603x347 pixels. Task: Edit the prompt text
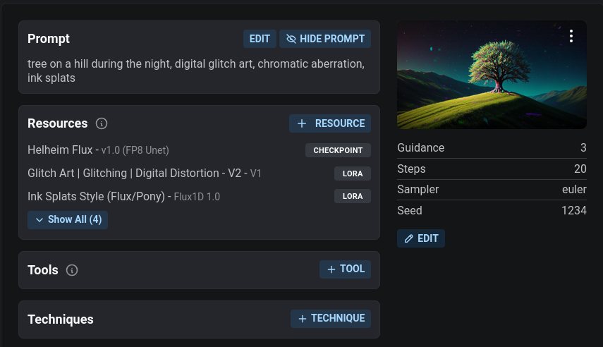click(x=260, y=39)
